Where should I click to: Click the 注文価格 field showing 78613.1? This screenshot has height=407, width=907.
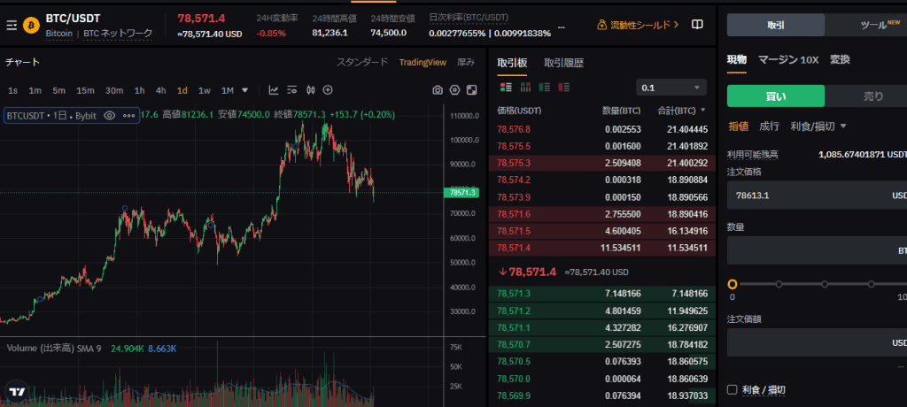click(817, 196)
